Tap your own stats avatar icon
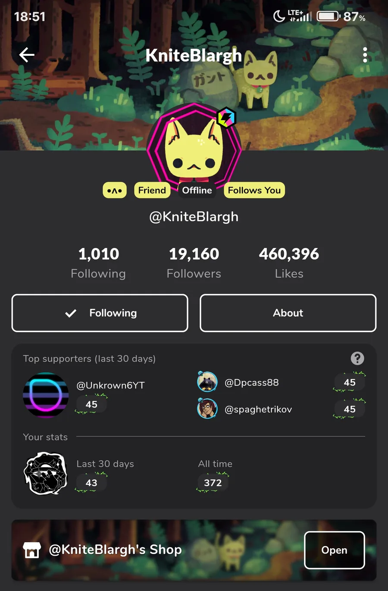Screen dimensions: 388x591 (45, 473)
